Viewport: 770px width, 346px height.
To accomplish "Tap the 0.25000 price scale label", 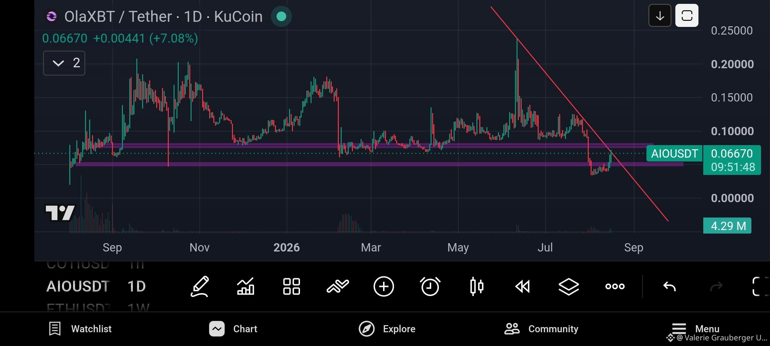I will (732, 31).
